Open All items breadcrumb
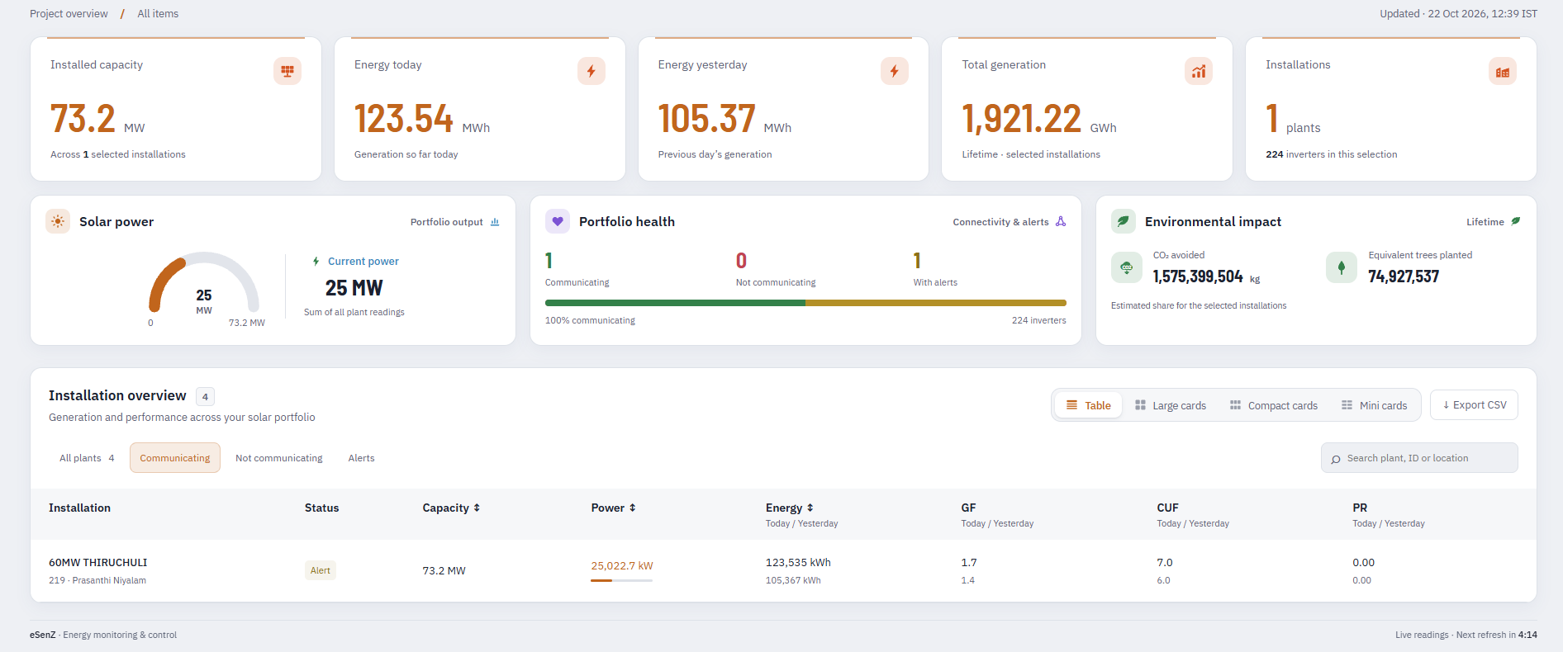The width and height of the screenshot is (1563, 652). [x=158, y=14]
